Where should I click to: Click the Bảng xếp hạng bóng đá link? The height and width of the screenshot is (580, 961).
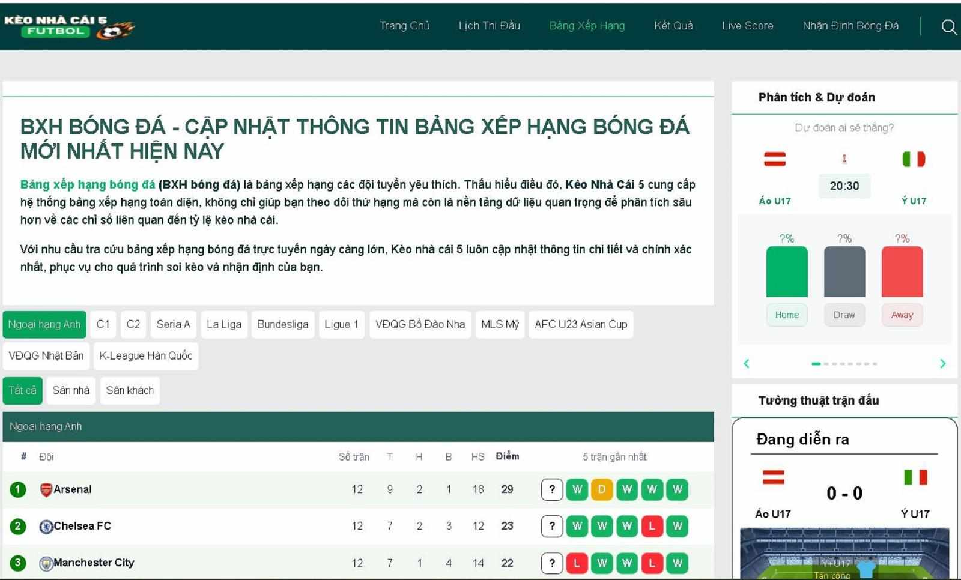tap(89, 184)
